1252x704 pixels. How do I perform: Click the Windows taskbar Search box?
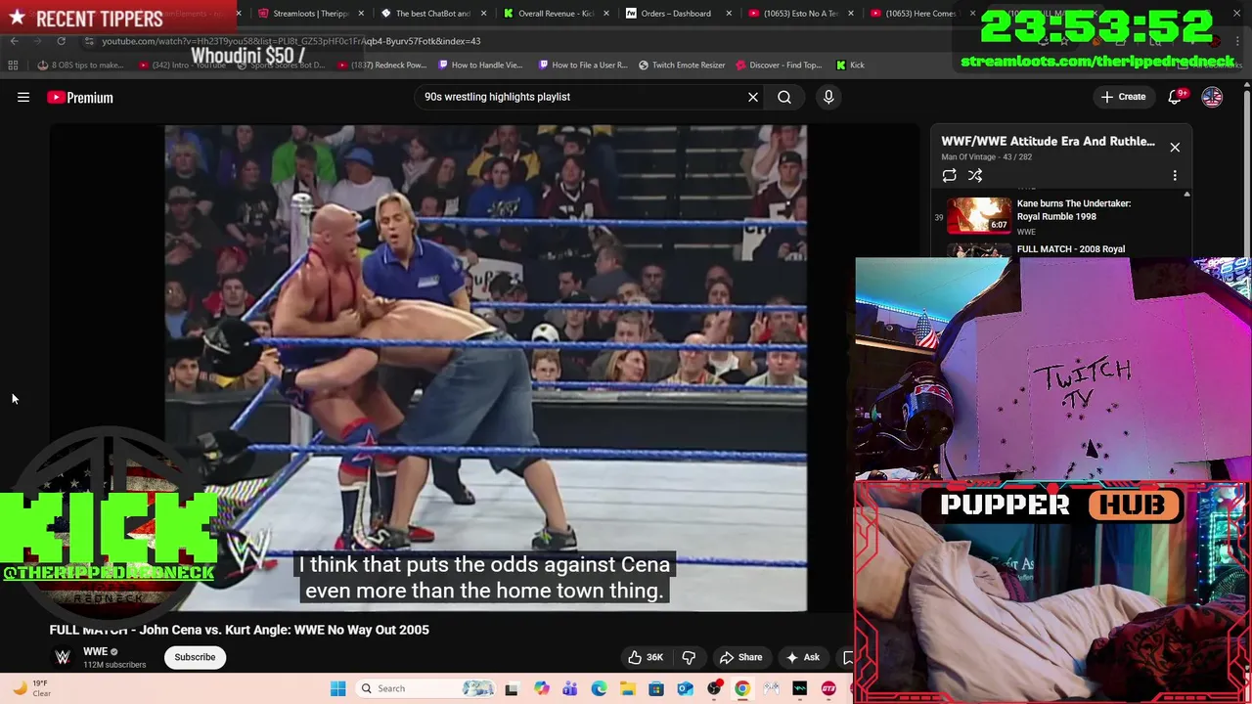[425, 688]
